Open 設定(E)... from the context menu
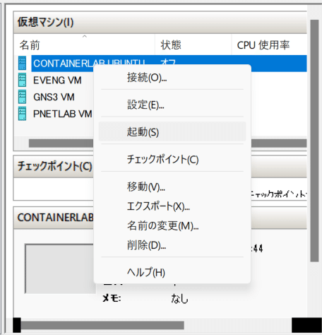 pos(172,105)
